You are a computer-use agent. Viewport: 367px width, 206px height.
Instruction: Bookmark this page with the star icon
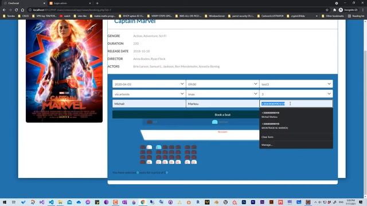(327, 10)
